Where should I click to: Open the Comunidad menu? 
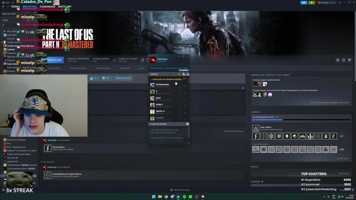pos(48,7)
